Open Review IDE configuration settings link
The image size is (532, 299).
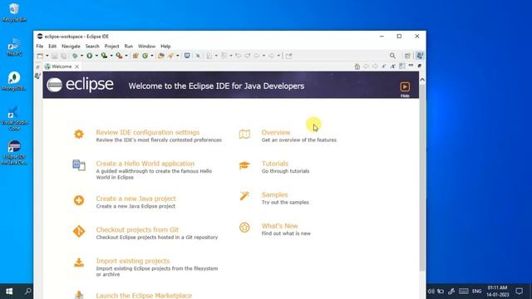click(148, 132)
